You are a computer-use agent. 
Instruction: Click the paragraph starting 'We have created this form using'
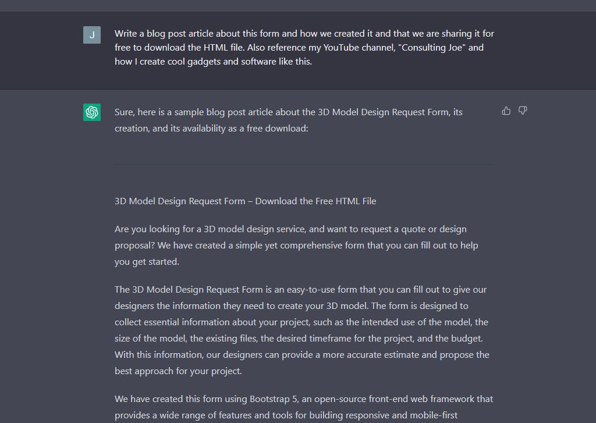click(x=304, y=407)
